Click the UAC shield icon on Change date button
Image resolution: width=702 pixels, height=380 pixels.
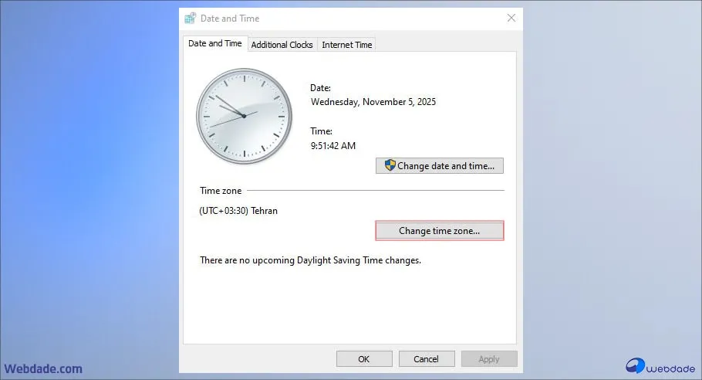[390, 165]
